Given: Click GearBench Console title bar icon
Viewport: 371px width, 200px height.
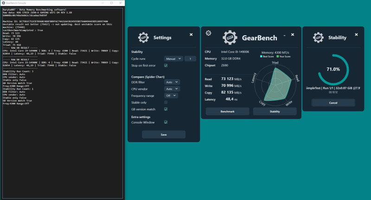Looking at the screenshot, I should [x=3, y=3].
